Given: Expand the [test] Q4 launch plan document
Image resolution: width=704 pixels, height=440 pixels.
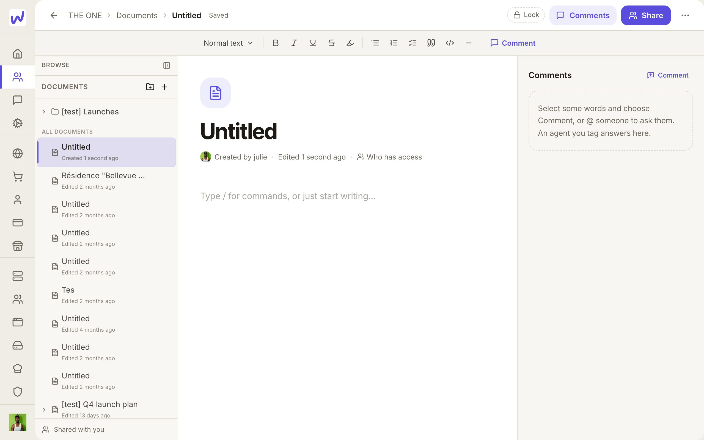Looking at the screenshot, I should click(44, 409).
